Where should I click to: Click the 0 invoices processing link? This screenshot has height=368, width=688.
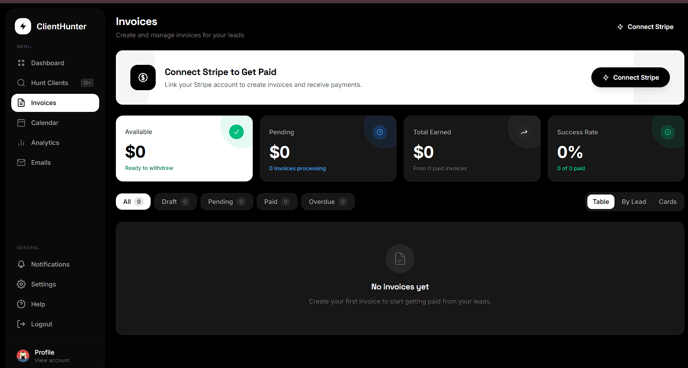click(297, 168)
